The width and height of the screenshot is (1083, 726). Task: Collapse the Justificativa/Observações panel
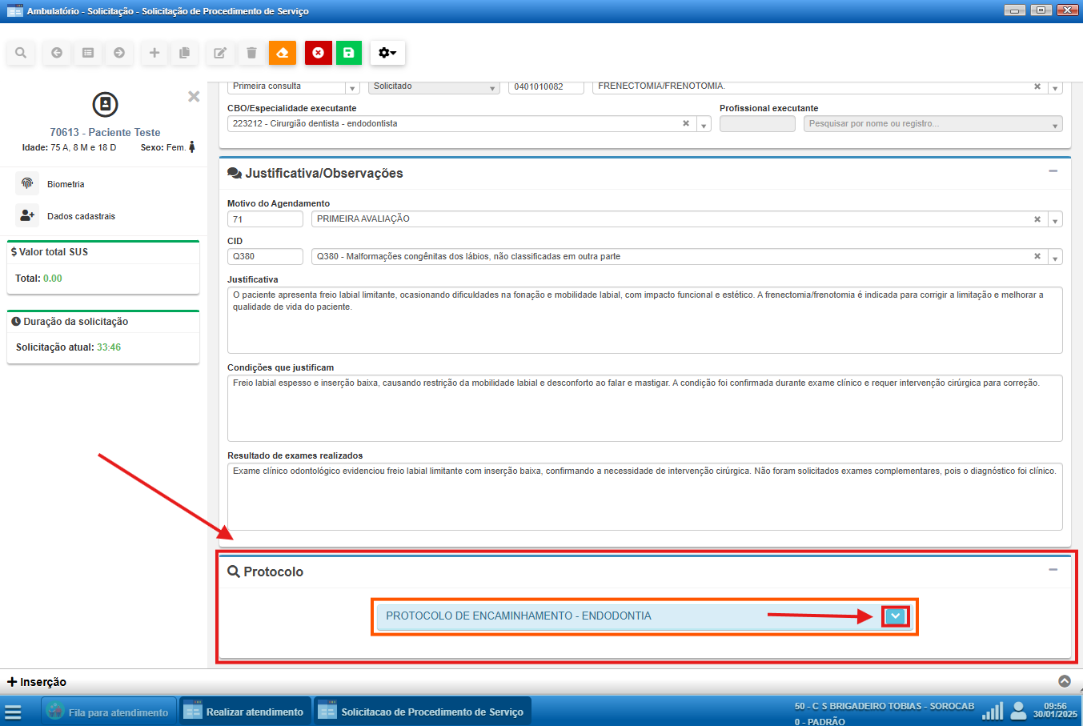click(x=1053, y=171)
